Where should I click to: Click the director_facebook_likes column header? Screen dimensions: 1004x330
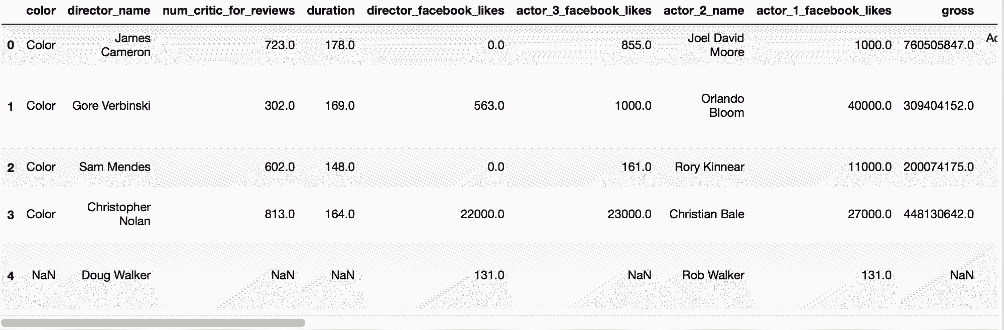pos(435,11)
